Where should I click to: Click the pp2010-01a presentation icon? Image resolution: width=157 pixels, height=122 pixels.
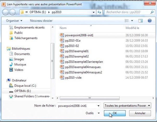[62, 40]
